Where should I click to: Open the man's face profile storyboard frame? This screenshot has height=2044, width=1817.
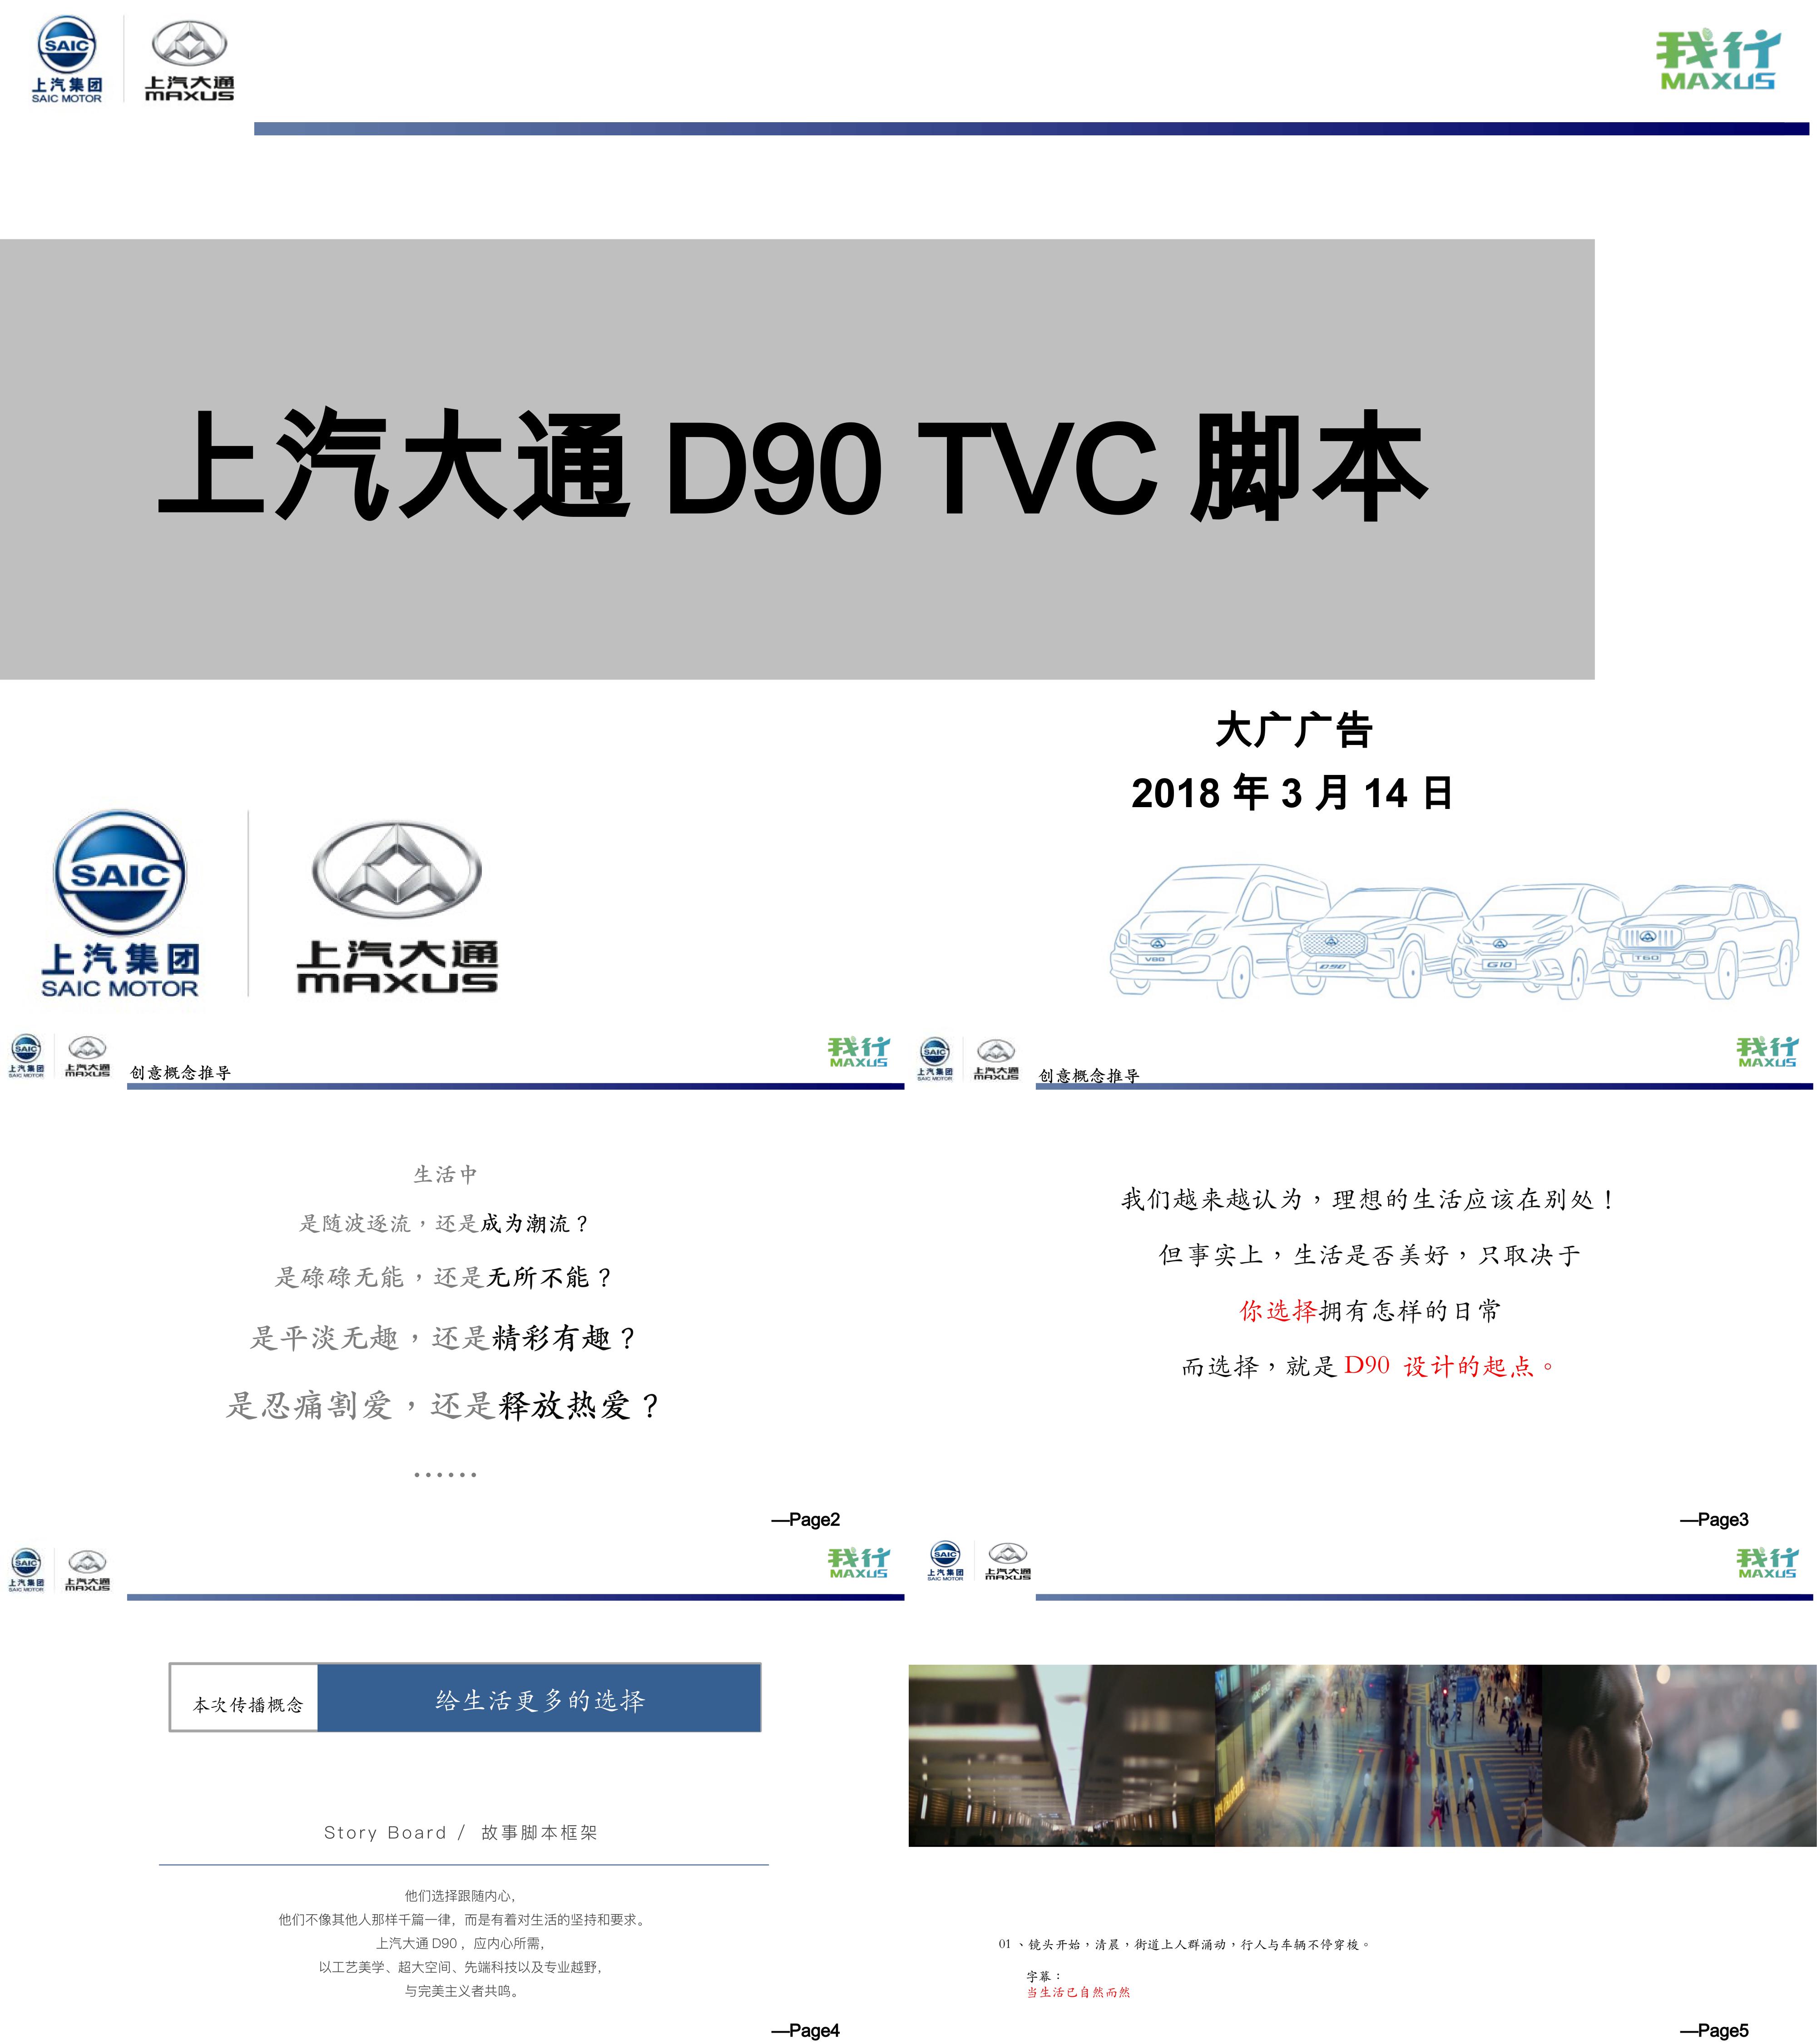tap(1679, 1755)
